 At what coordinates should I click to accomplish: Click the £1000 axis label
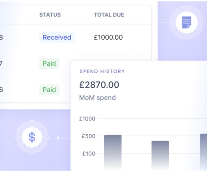click(x=87, y=119)
